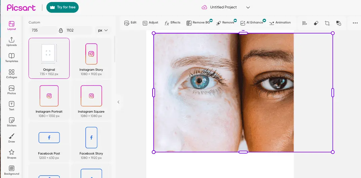Image resolution: width=361 pixels, height=178 pixels.
Task: Click the image's top-left corner handle
Action: click(x=154, y=33)
